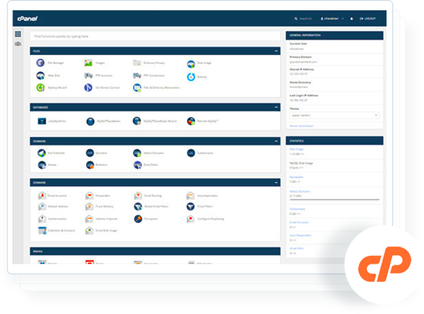Click the Addon Domains usage progress bar
Screen dimensions: 424x314
pos(334,200)
